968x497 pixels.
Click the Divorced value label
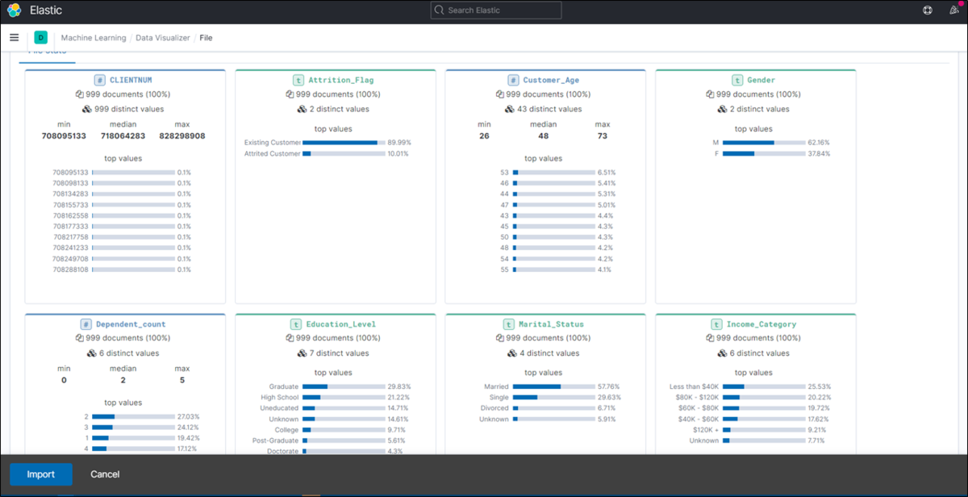(494, 408)
